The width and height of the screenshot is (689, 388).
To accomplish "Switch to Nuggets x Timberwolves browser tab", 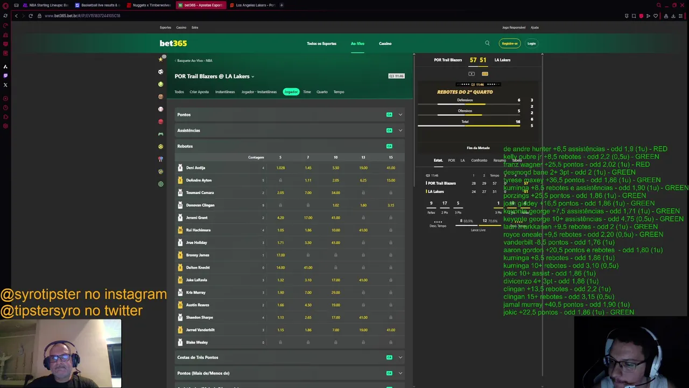I will point(149,5).
